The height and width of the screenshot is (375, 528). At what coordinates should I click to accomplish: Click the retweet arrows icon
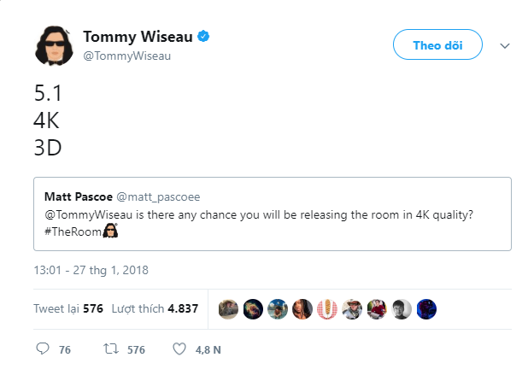tap(111, 349)
